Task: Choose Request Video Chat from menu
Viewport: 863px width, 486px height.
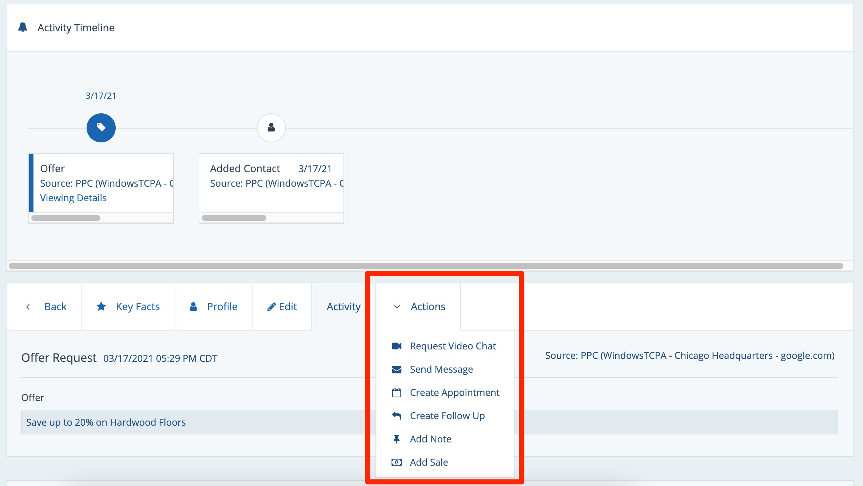Action: pos(453,346)
